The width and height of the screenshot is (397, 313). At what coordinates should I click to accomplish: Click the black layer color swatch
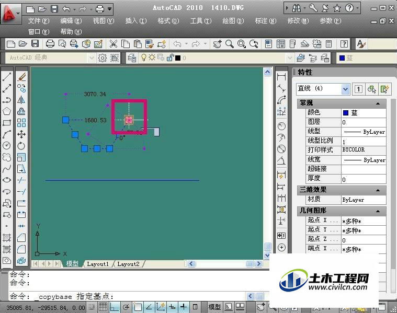click(178, 58)
